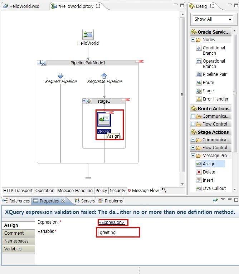Click the Stage Actions palette drawer header
239x274 pixels.
(211, 132)
